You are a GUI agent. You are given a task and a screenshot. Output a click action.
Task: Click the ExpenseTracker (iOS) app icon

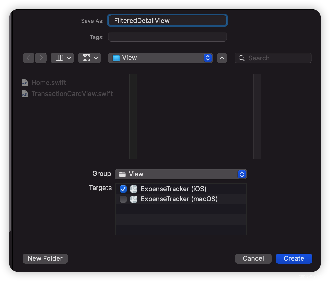point(134,189)
